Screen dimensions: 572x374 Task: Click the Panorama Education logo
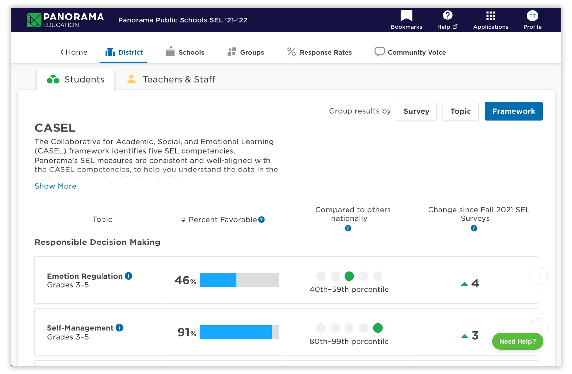(65, 20)
